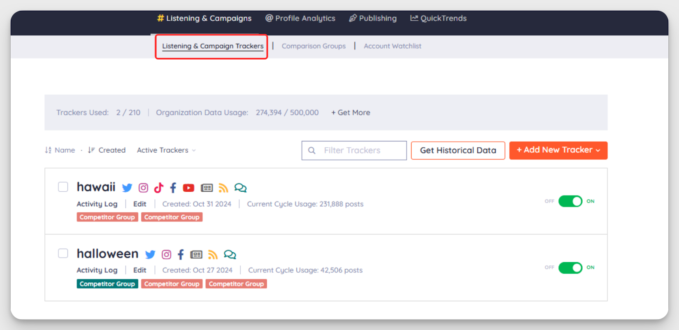Click the search magnifier icon in filter box
This screenshot has height=330, width=679.
312,151
